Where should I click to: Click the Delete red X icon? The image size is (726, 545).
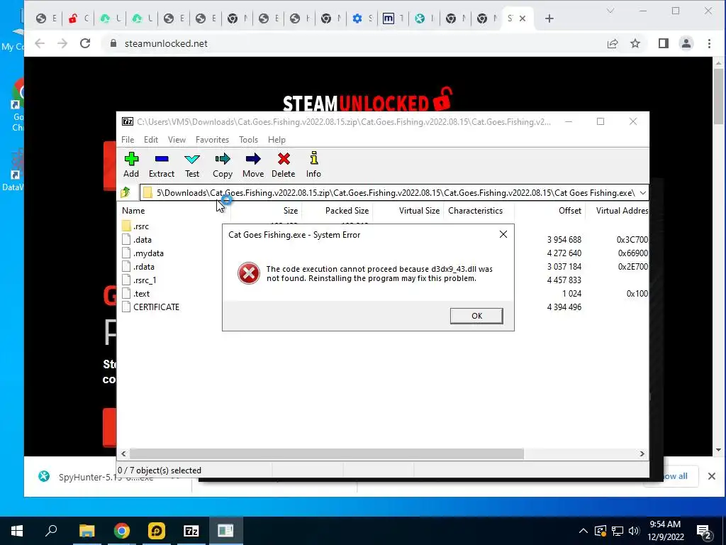284,165
